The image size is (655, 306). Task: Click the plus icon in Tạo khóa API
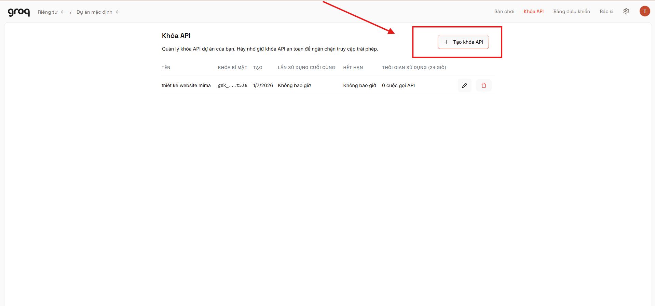(446, 42)
